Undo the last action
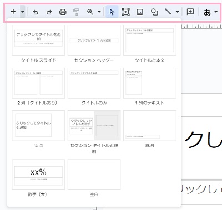 point(36,12)
